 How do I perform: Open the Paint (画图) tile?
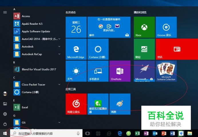tap(120, 104)
